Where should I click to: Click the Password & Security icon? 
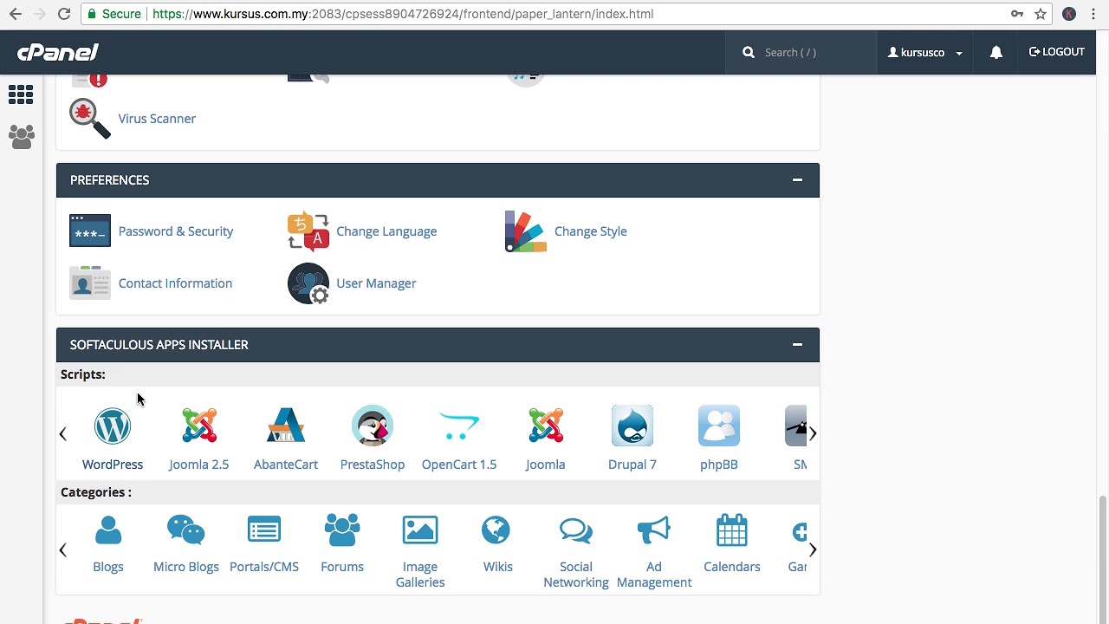coord(90,231)
